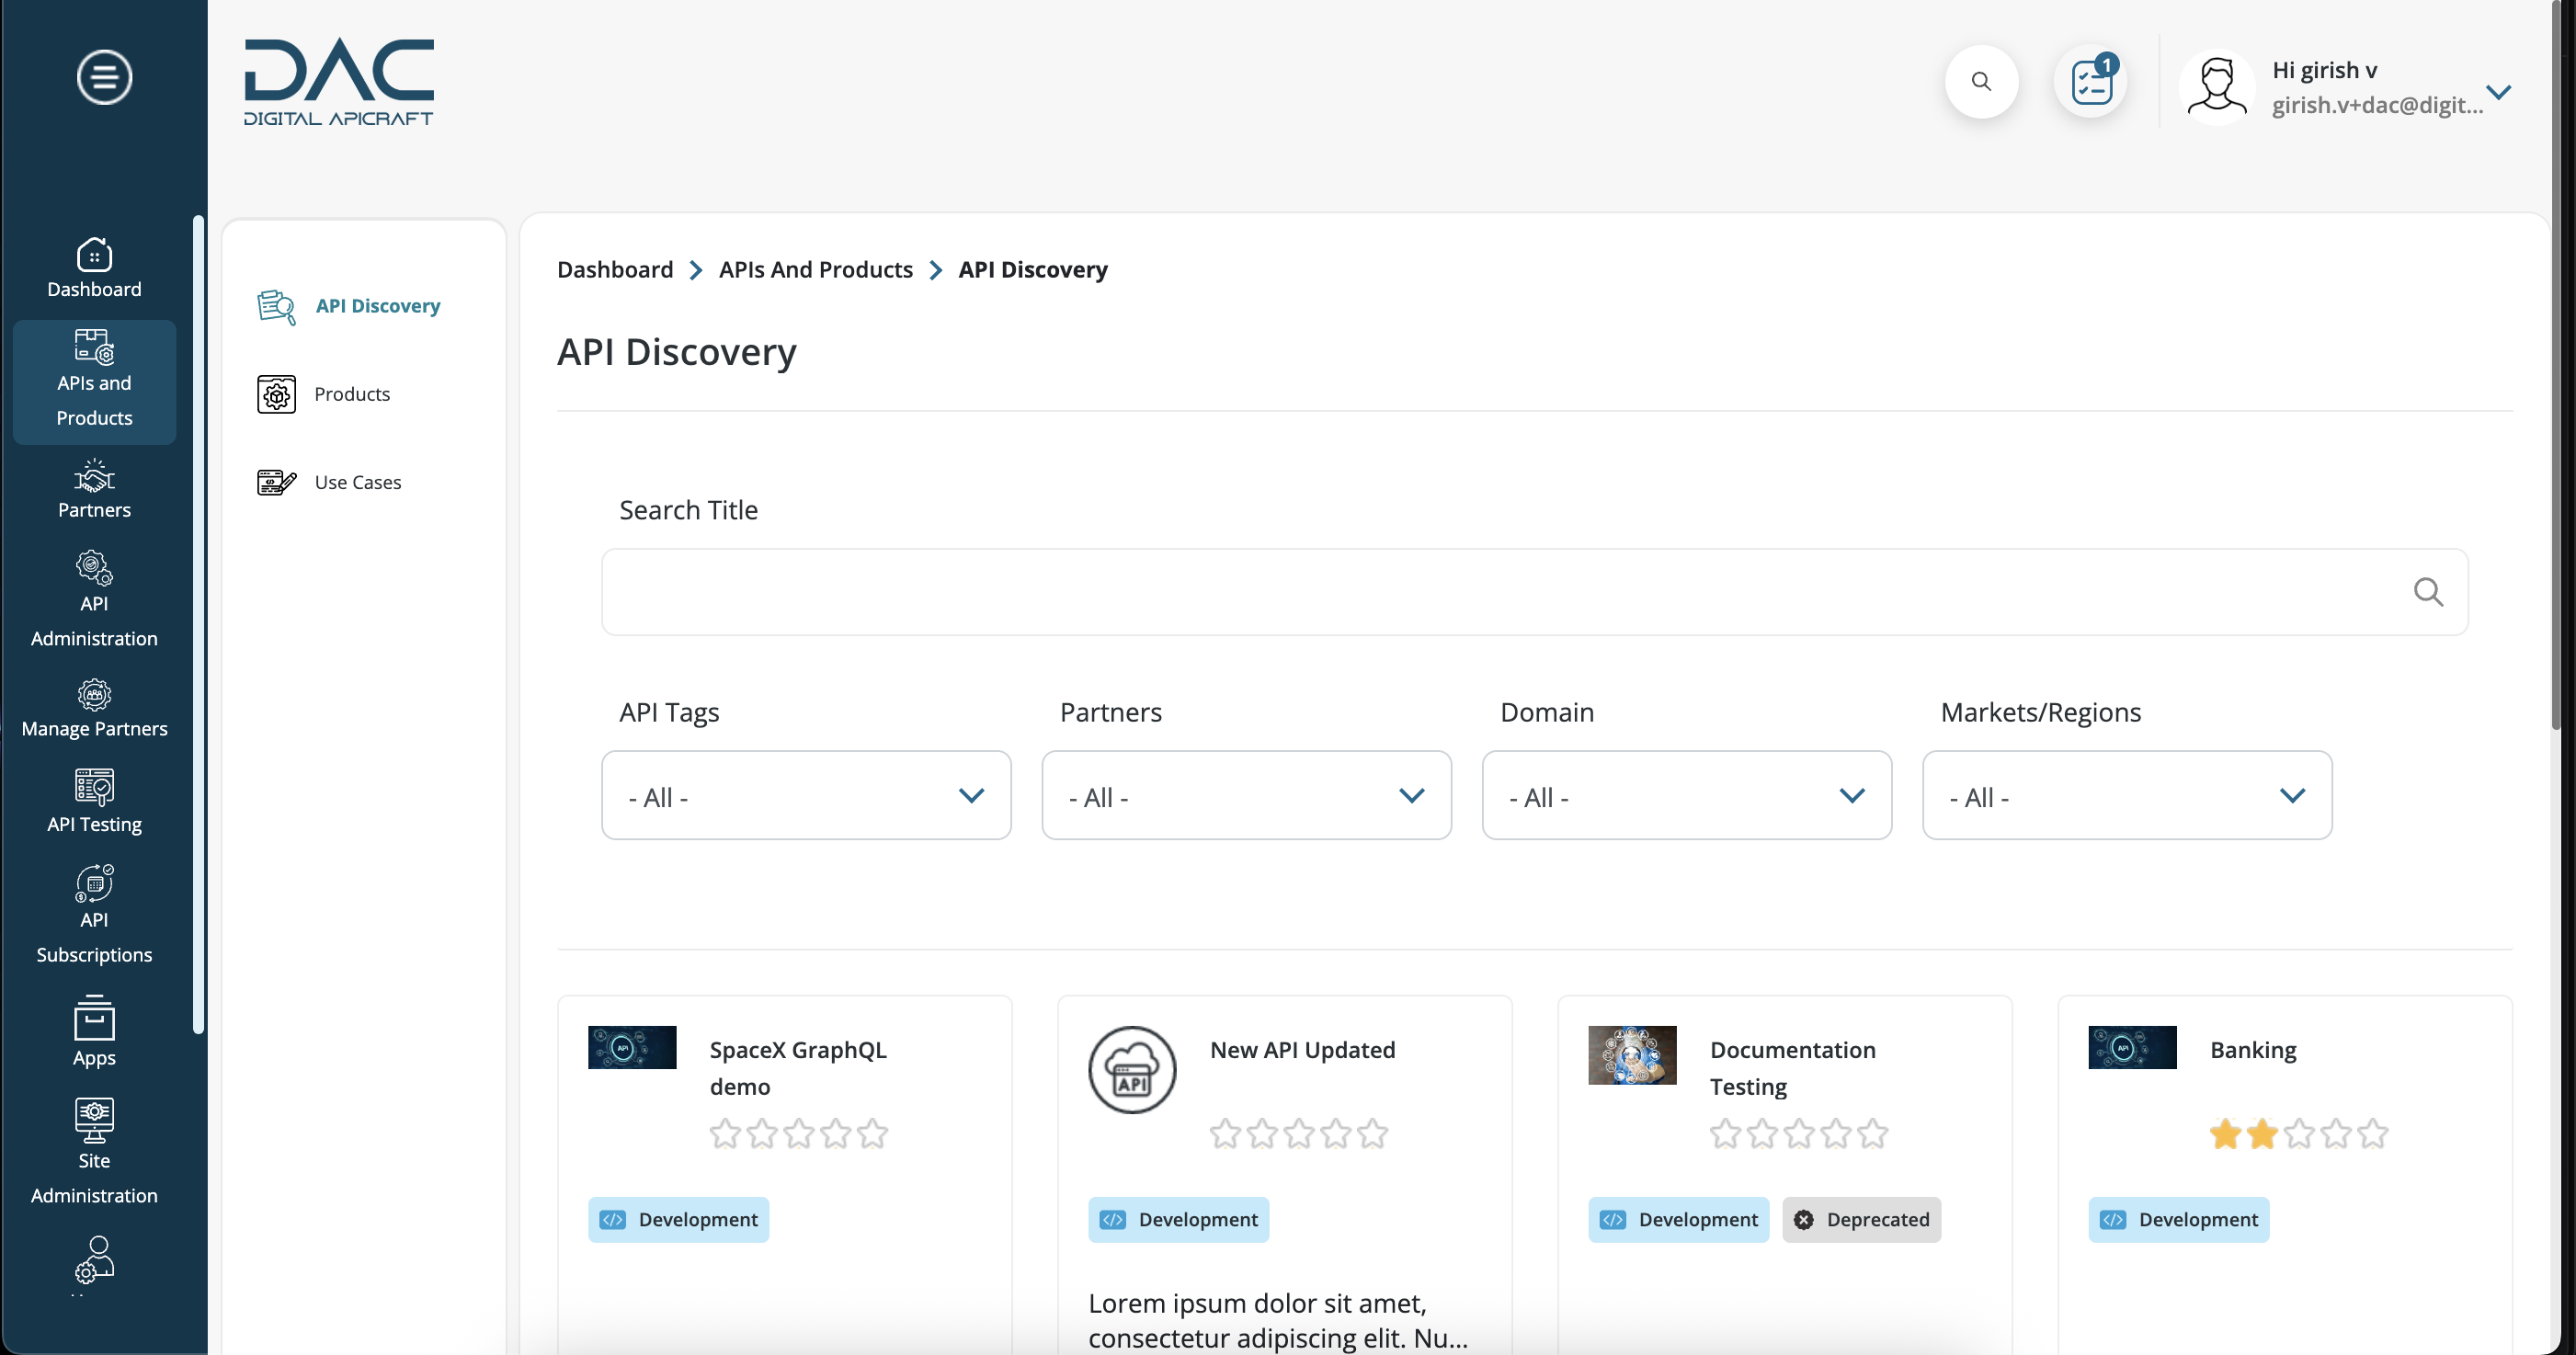The height and width of the screenshot is (1355, 2576).
Task: Click Development tag on Documentation Testing
Action: tap(1679, 1220)
